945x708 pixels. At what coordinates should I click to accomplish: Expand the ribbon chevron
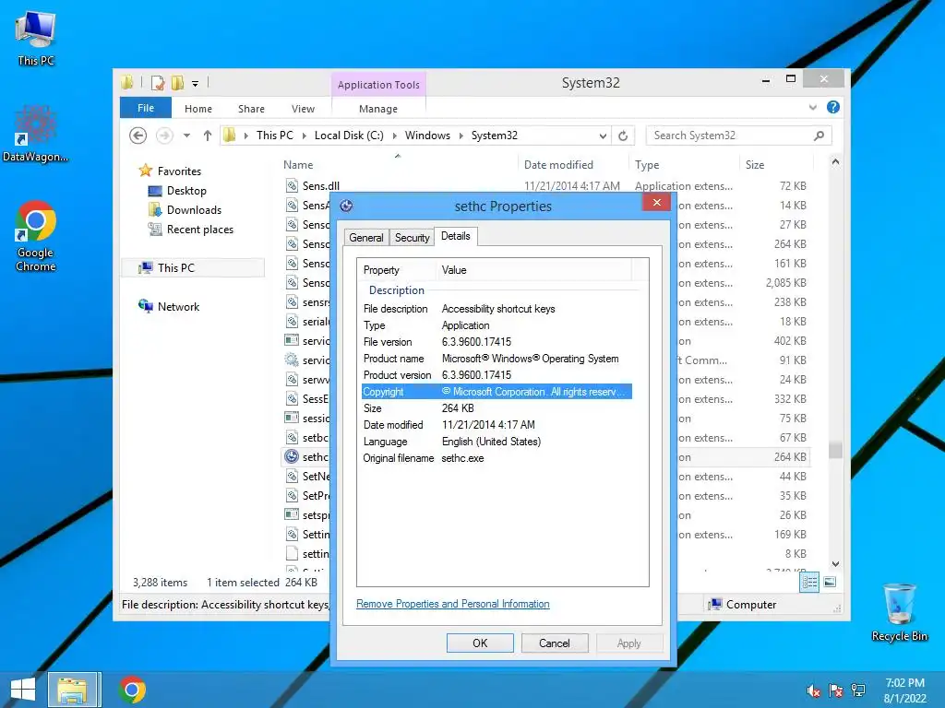pos(812,107)
